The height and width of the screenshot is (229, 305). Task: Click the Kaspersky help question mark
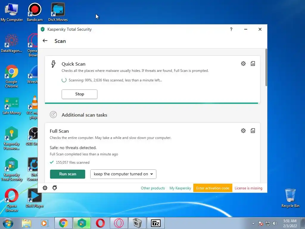pos(231,29)
